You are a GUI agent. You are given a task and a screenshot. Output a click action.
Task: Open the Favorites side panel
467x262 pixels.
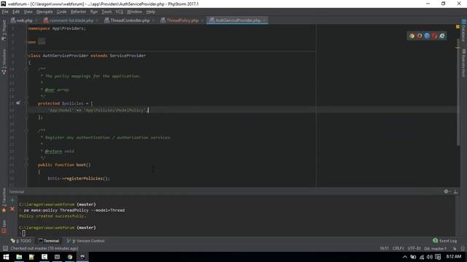point(4,200)
